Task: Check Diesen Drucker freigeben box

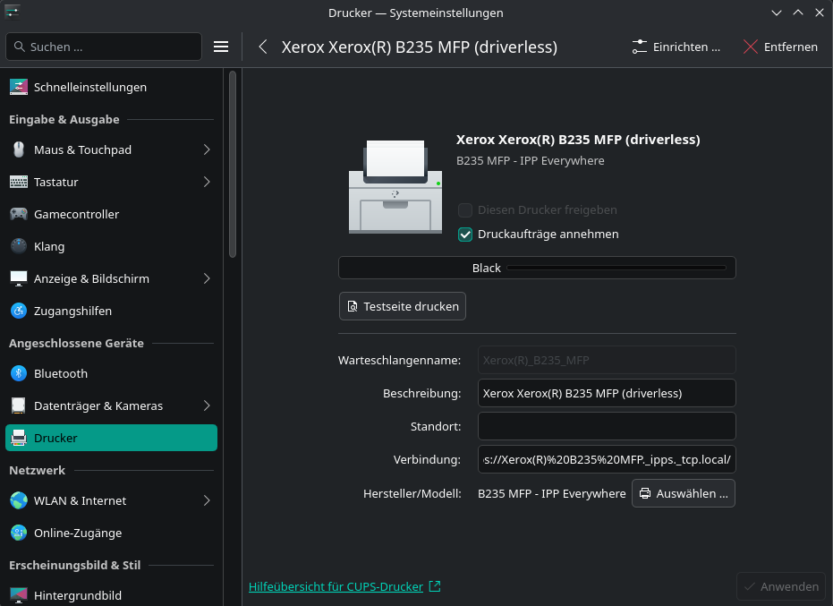Action: pyautogui.click(x=465, y=210)
